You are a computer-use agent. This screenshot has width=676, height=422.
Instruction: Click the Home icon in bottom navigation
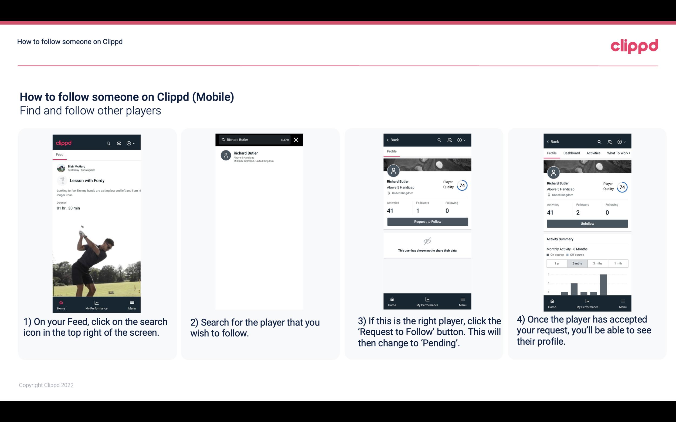pos(61,301)
